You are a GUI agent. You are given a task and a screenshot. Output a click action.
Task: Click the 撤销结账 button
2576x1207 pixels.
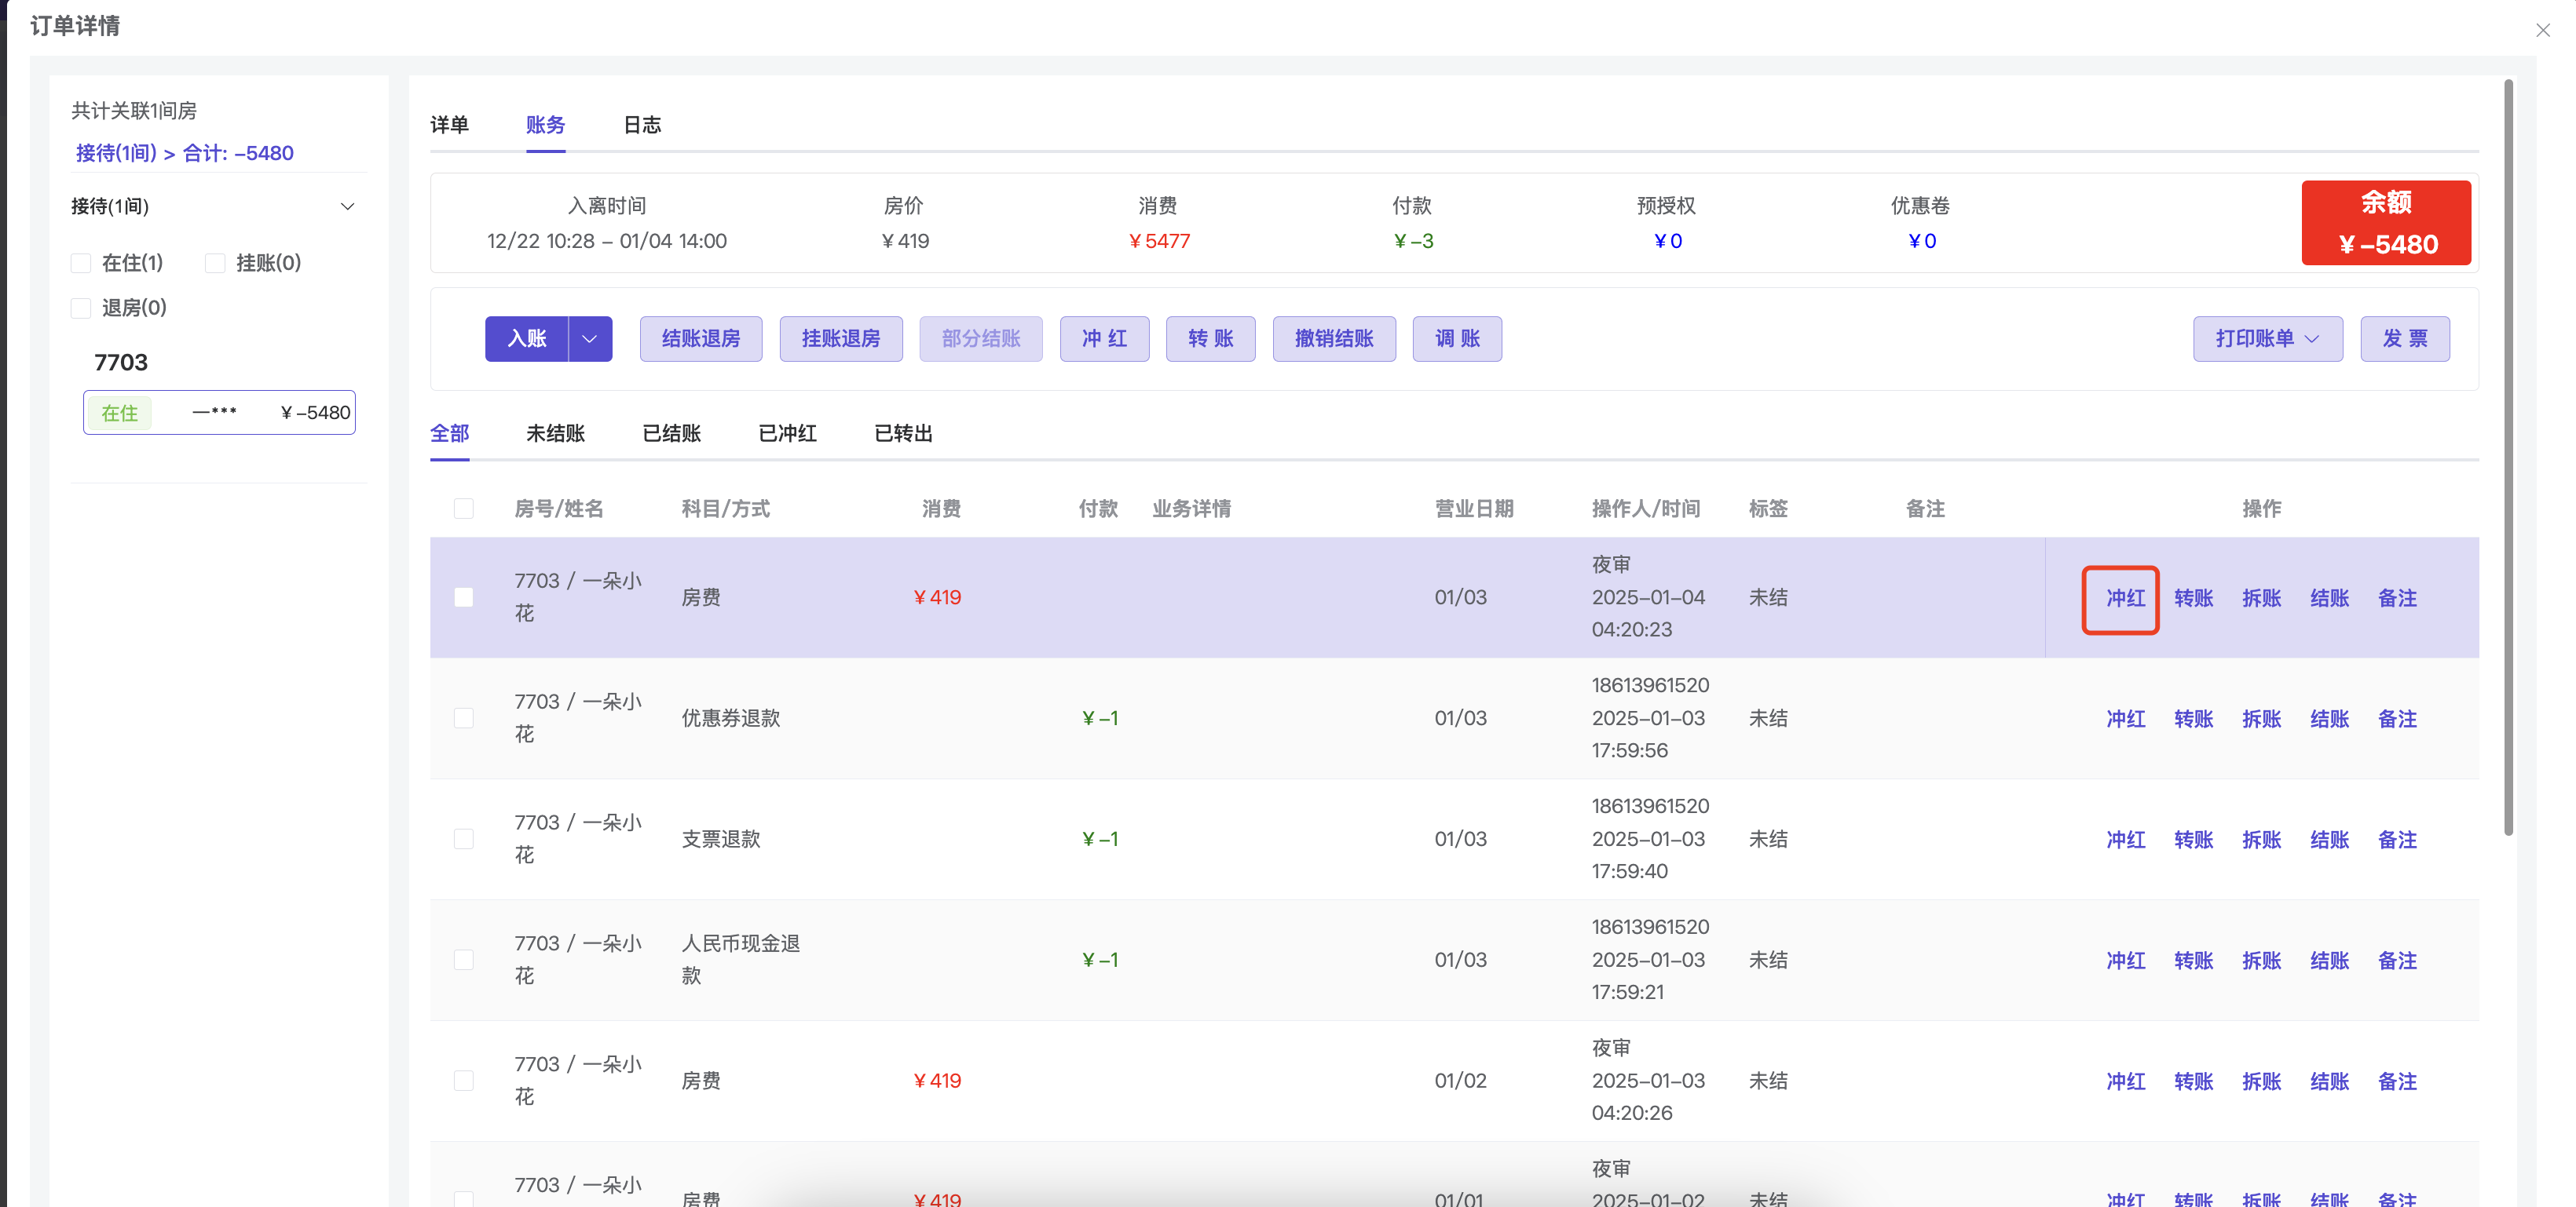coord(1334,339)
